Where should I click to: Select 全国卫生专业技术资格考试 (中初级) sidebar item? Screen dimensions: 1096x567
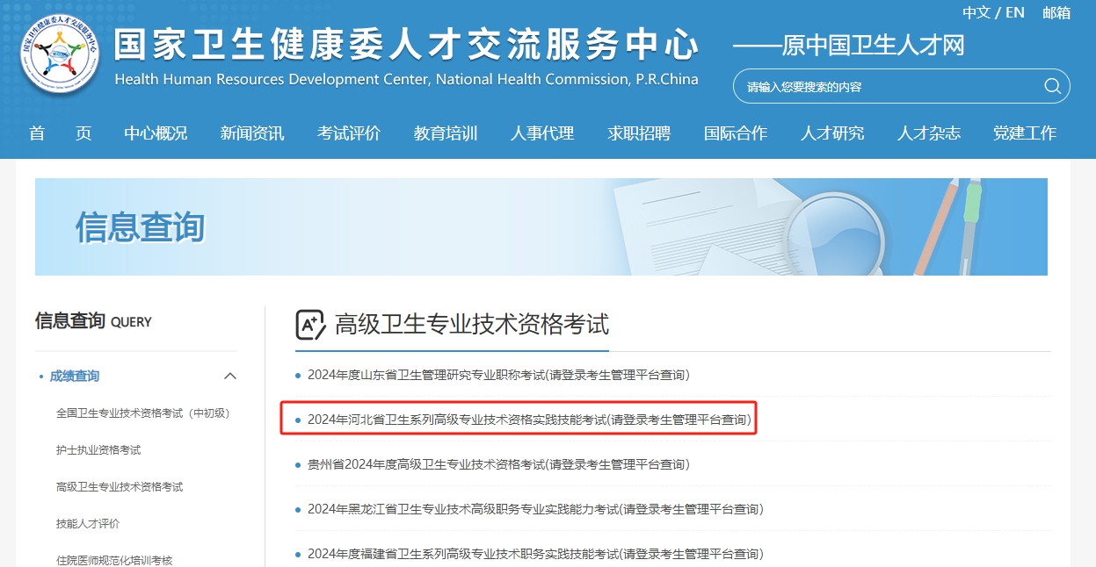click(x=142, y=413)
